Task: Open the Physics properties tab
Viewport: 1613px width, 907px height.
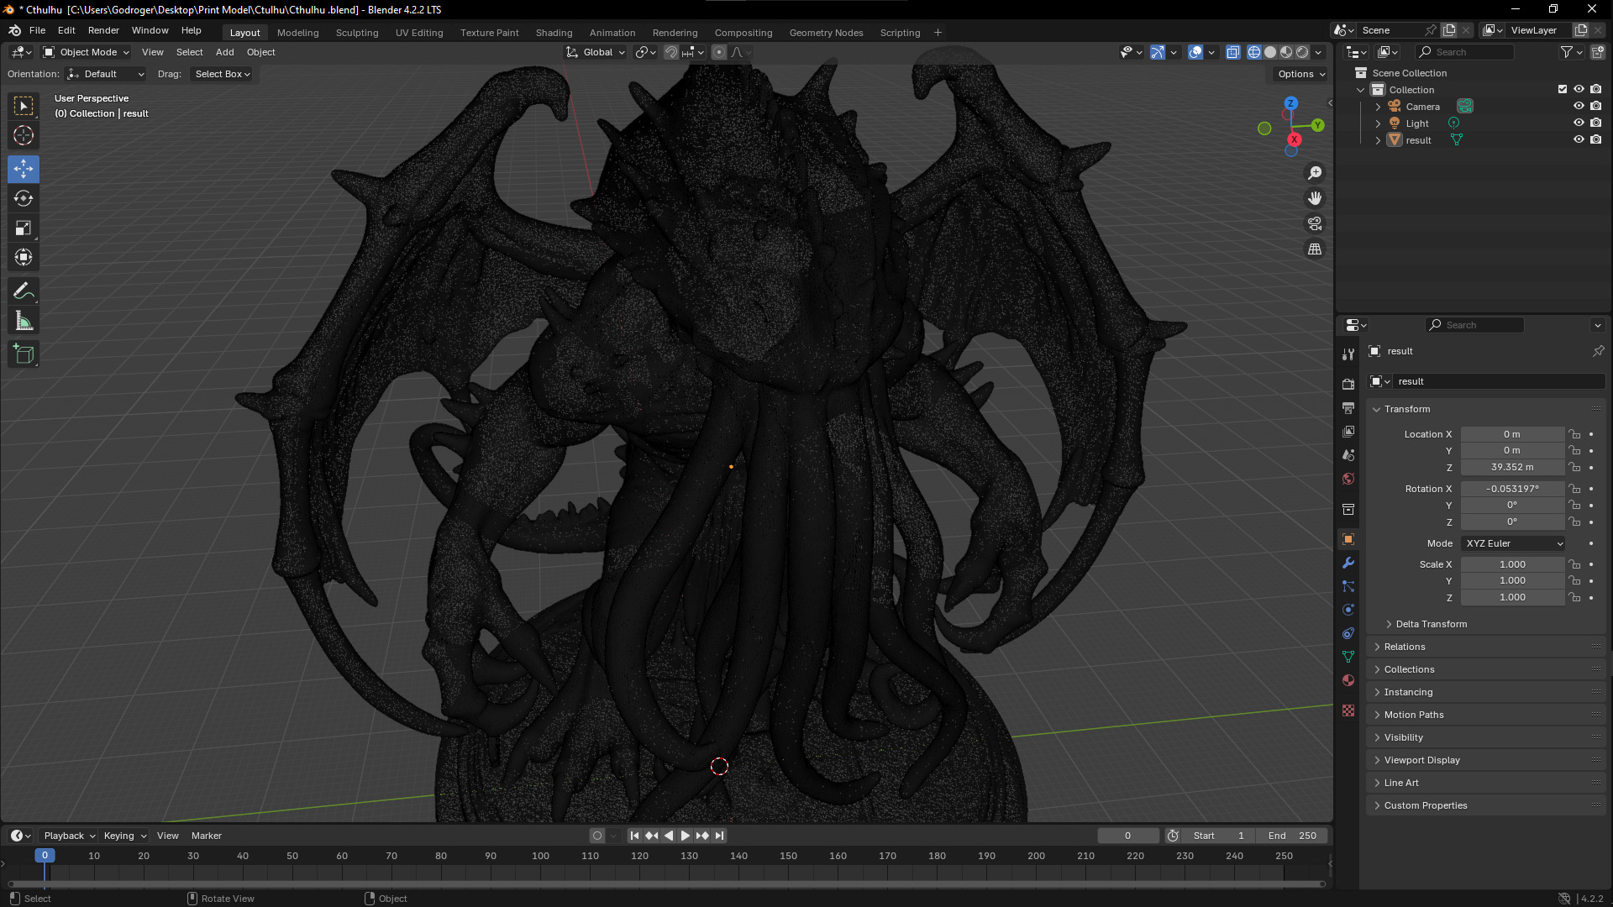Action: (x=1348, y=610)
